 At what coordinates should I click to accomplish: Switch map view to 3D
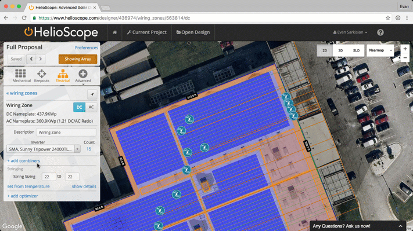(340, 50)
